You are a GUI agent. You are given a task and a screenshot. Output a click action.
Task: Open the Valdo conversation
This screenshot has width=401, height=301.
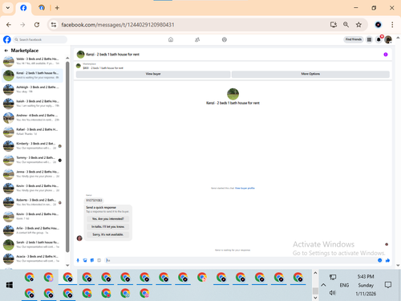pos(32,61)
